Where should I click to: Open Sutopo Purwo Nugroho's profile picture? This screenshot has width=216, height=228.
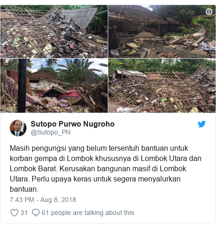(x=18, y=128)
